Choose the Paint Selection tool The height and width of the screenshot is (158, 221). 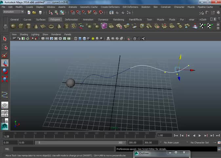coord(5,55)
